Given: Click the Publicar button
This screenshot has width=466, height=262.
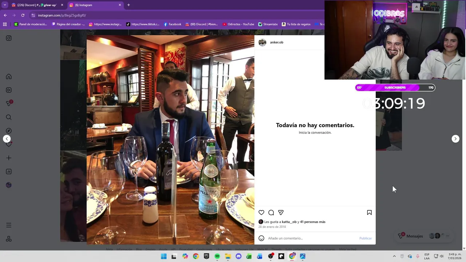Looking at the screenshot, I should coord(366,238).
